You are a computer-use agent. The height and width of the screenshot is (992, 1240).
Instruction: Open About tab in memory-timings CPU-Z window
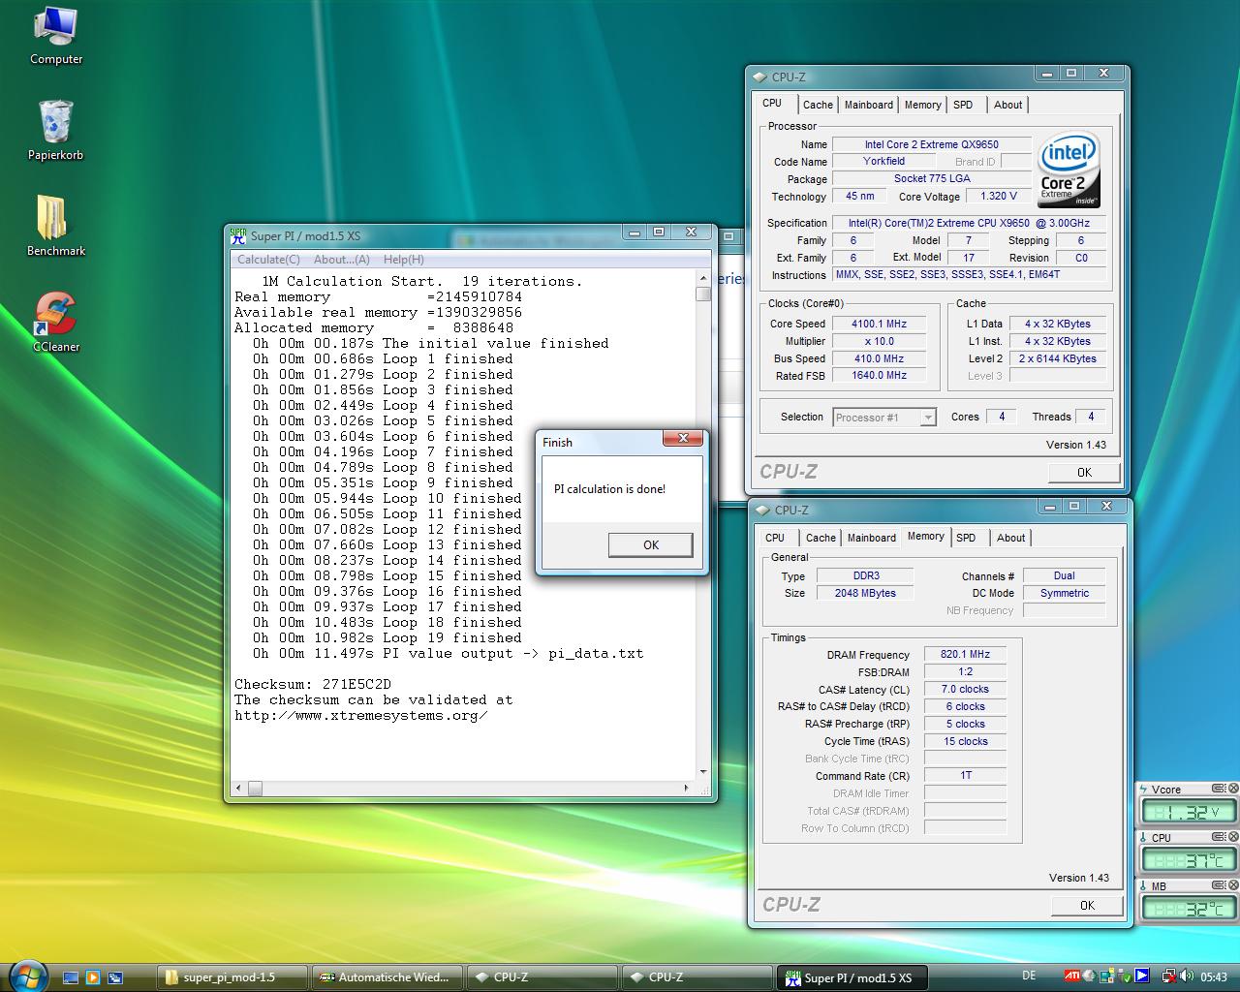[x=1010, y=538]
